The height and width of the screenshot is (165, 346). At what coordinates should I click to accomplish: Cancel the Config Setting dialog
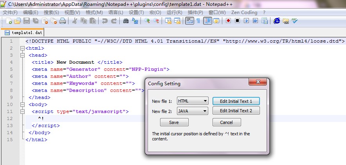[x=227, y=122]
